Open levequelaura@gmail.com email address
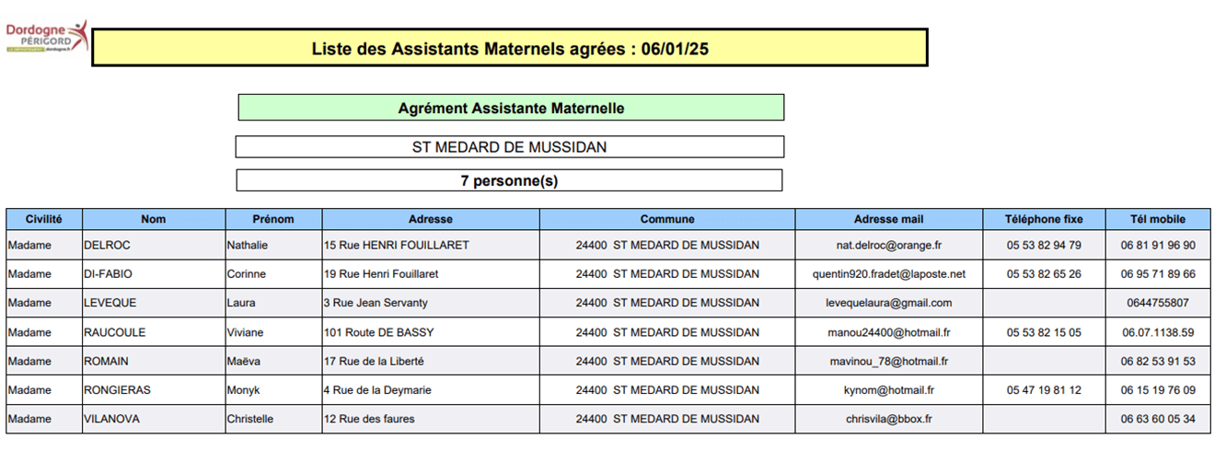The image size is (1226, 450). (x=888, y=303)
